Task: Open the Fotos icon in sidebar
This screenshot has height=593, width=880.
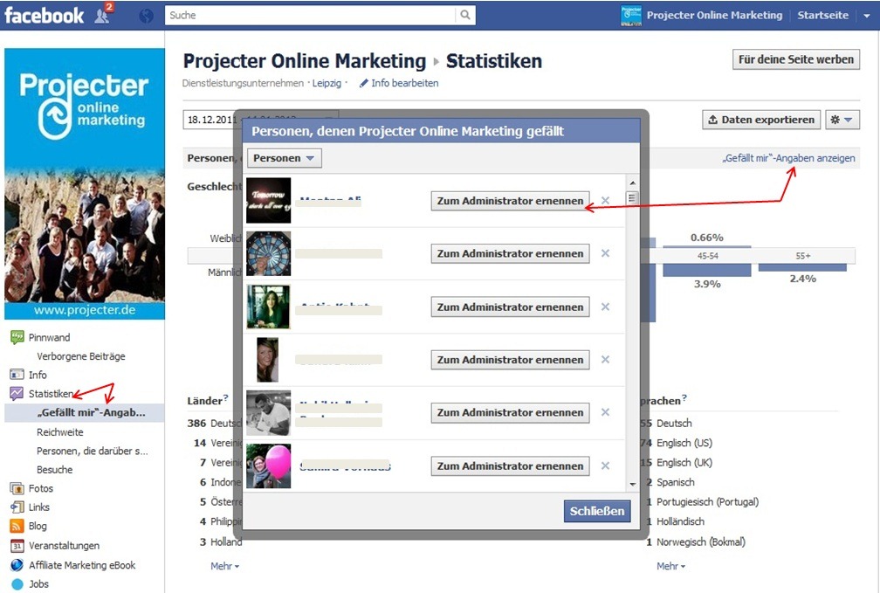Action: coord(17,488)
